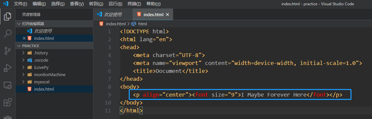Switch to the index.html tab
Screen dimensions: 372x119
tap(153, 15)
